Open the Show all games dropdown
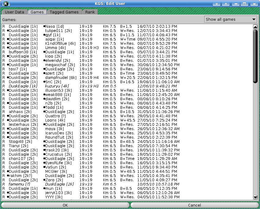 pyautogui.click(x=231, y=19)
